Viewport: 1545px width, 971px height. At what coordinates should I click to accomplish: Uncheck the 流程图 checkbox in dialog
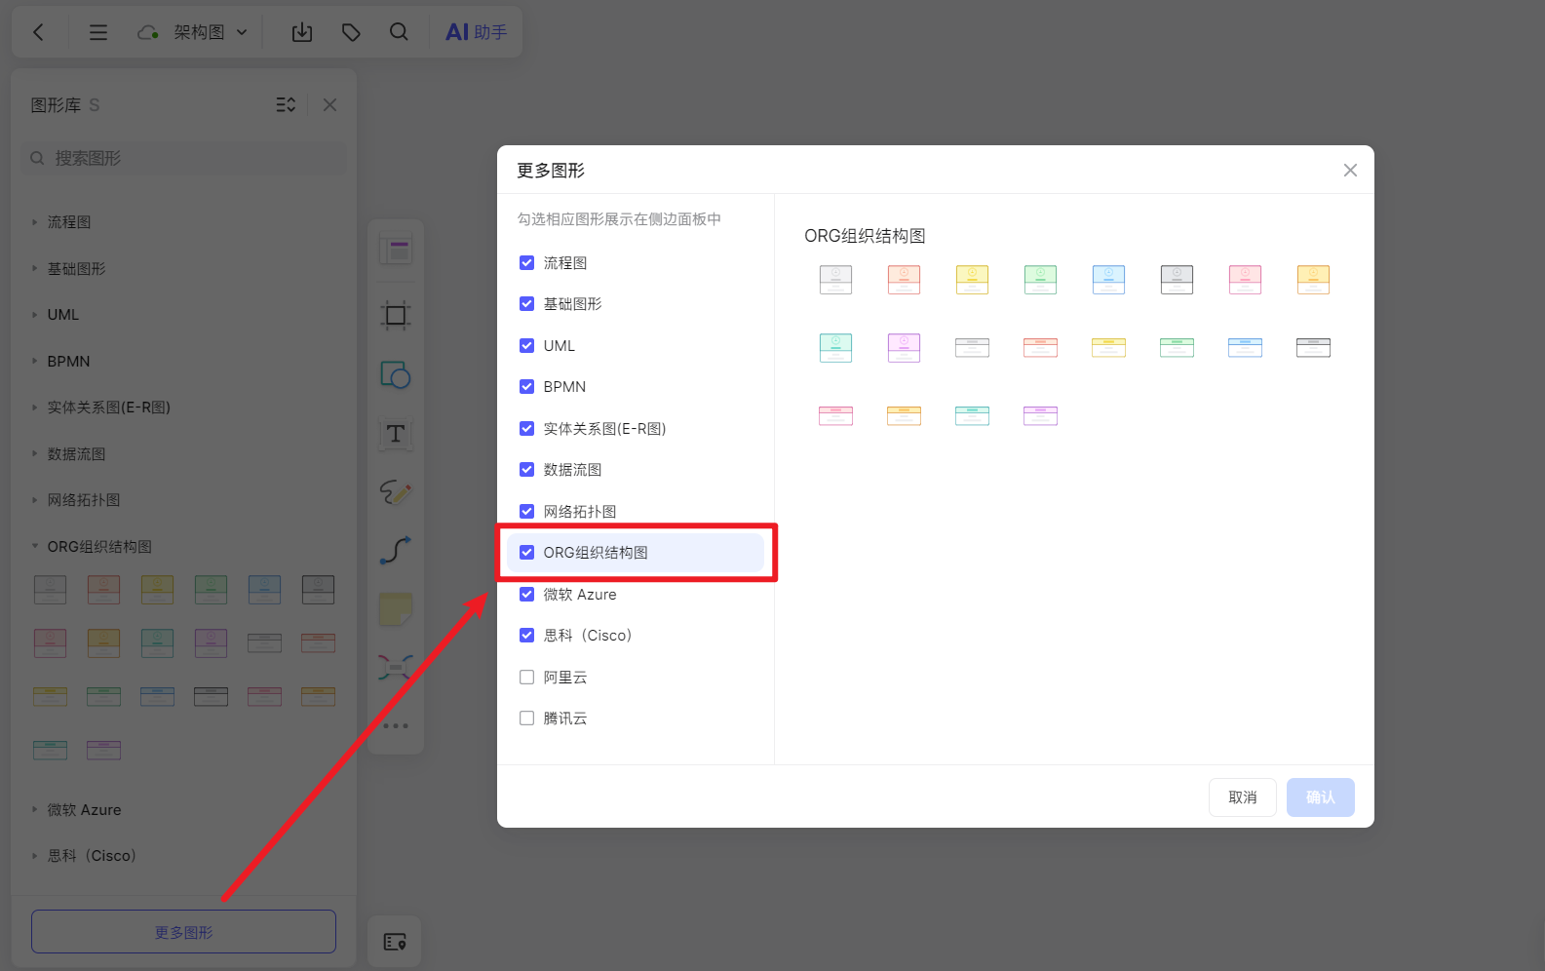[x=526, y=262]
